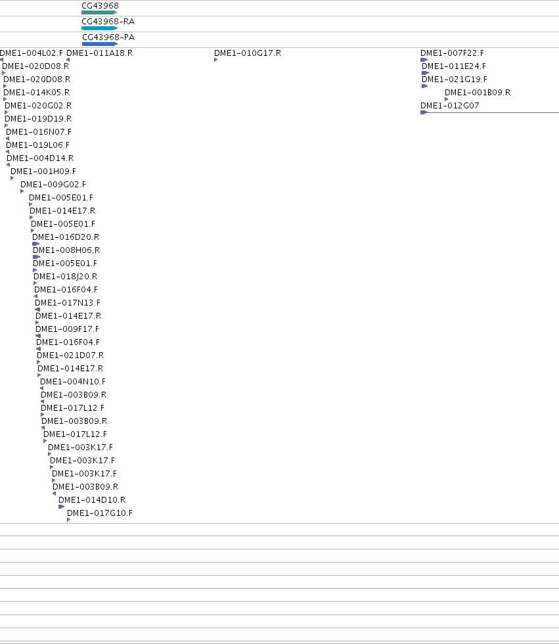Open the DME1-004L02.F feature label
Image resolution: width=559 pixels, height=644 pixels.
coord(31,53)
